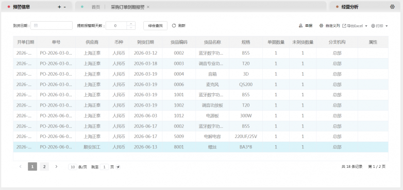Click 导出Excel export button
Image resolution: width=403 pixels, height=190 pixels.
coord(352,26)
